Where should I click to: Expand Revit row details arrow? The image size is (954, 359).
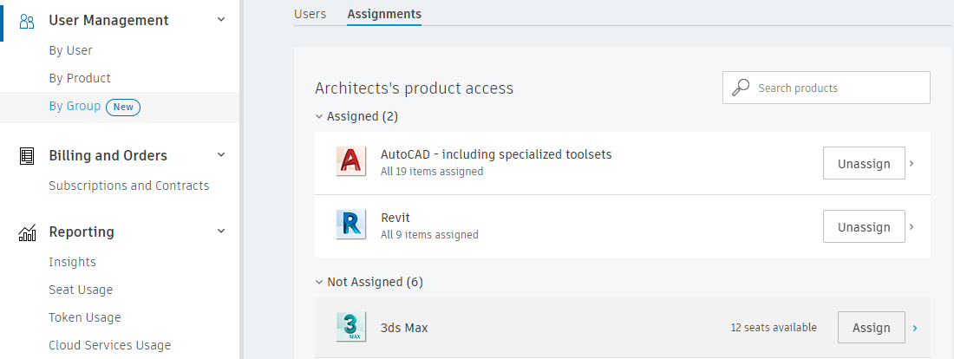pyautogui.click(x=912, y=226)
